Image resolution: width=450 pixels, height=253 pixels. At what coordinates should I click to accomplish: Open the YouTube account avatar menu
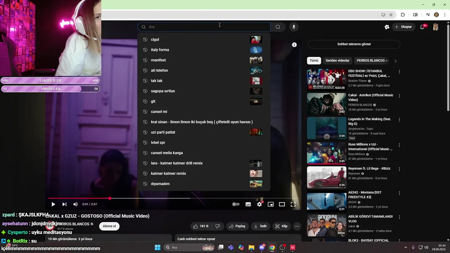[436, 27]
